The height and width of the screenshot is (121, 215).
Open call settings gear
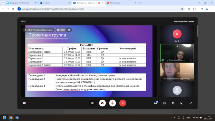pyautogui.click(x=173, y=103)
